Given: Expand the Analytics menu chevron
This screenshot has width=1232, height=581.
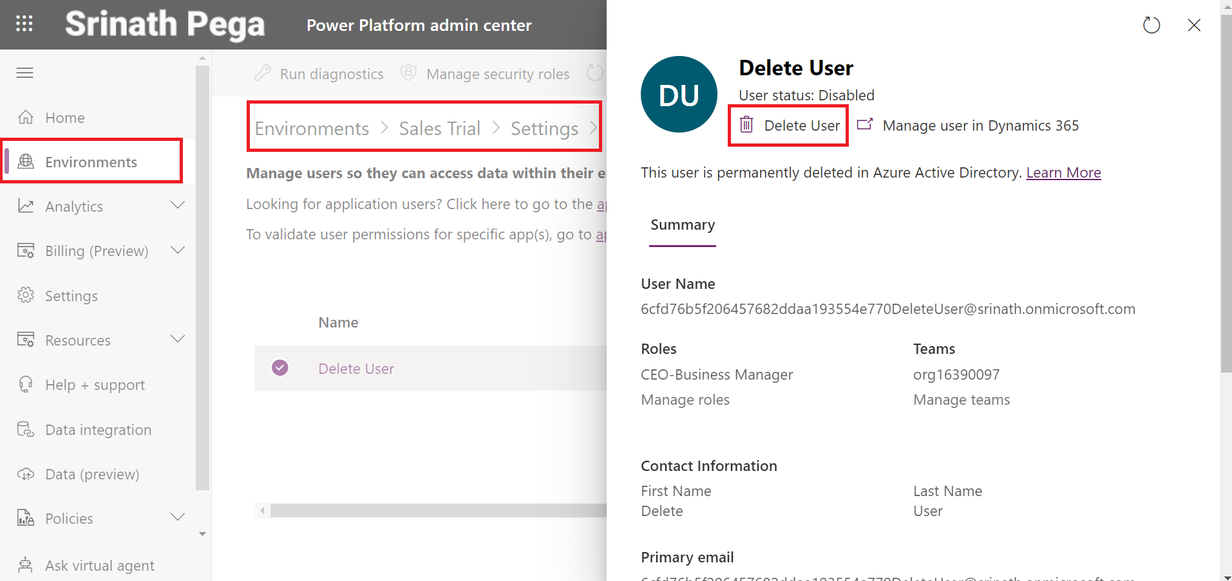Looking at the screenshot, I should pos(178,205).
